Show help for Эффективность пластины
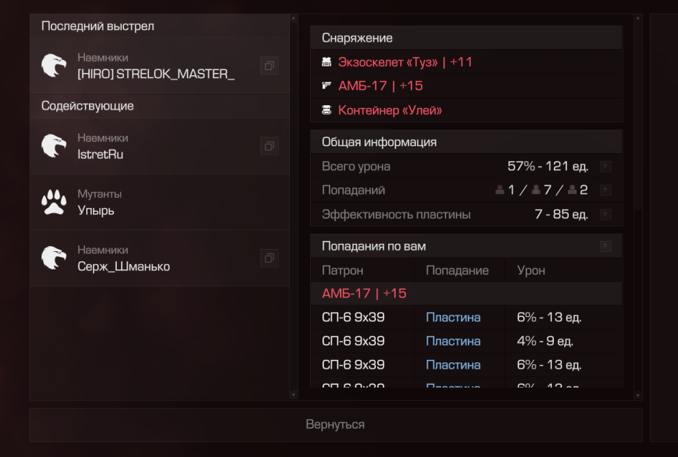The image size is (678, 457). [x=605, y=215]
